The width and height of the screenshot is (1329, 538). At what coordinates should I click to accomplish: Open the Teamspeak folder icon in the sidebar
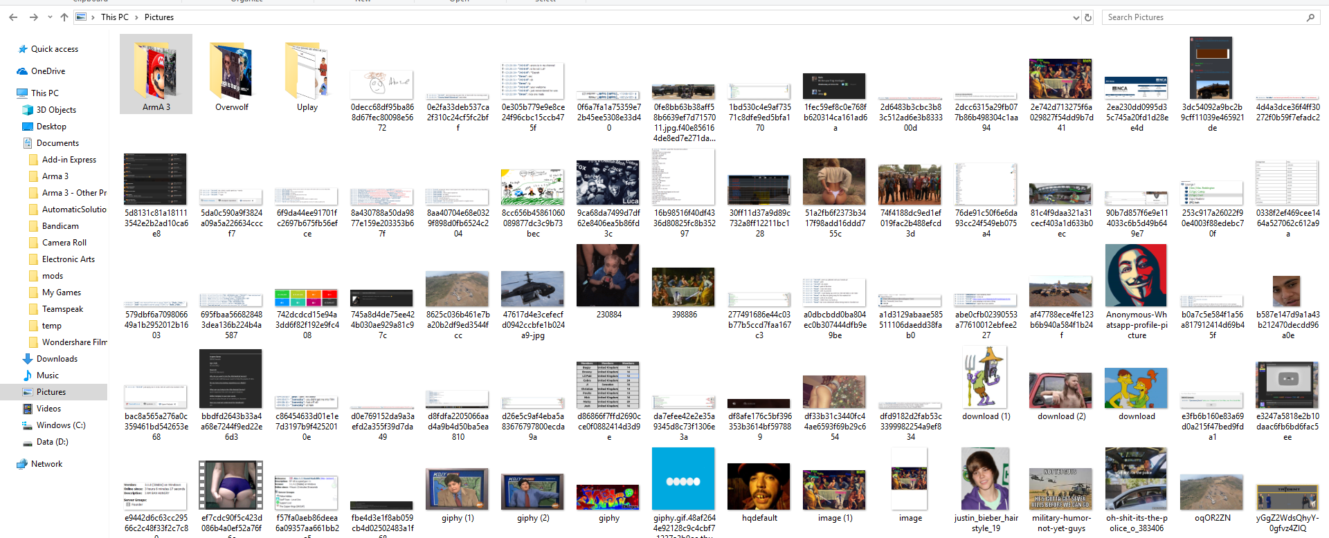click(33, 309)
